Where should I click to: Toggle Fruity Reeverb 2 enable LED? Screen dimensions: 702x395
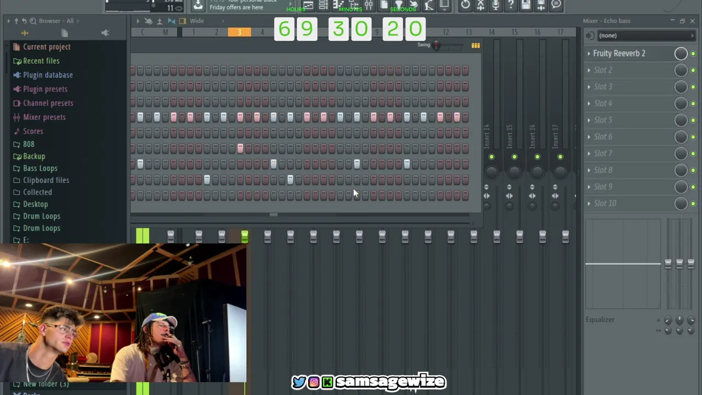point(693,54)
